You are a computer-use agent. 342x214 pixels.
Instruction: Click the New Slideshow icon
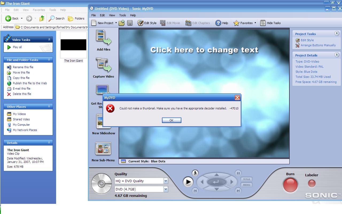(103, 122)
